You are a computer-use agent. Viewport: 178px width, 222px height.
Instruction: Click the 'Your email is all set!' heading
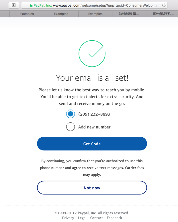click(92, 78)
